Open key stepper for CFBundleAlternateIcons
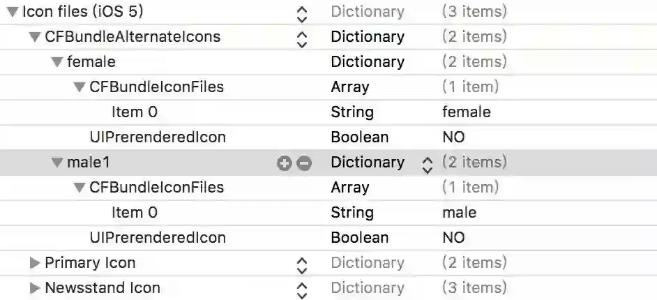Viewport: 657px width, 300px height. [301, 38]
